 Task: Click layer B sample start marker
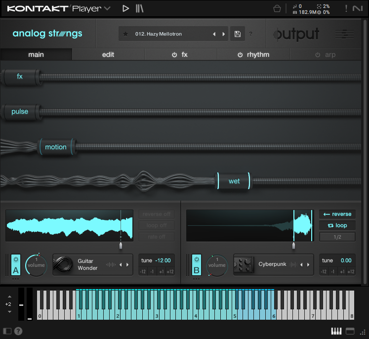pos(293,245)
